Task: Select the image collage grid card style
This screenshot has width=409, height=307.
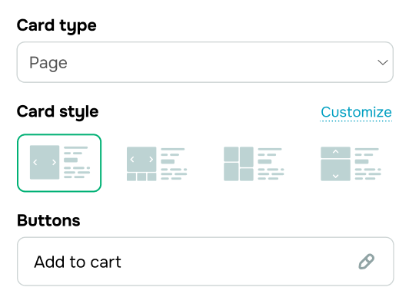Action: [x=254, y=163]
